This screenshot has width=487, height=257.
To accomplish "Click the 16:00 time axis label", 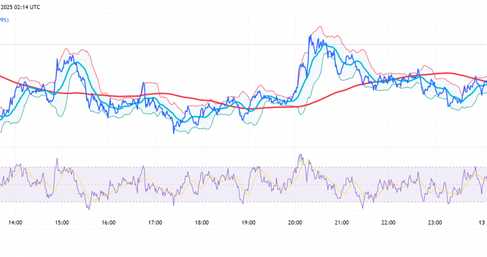I will click(108, 223).
